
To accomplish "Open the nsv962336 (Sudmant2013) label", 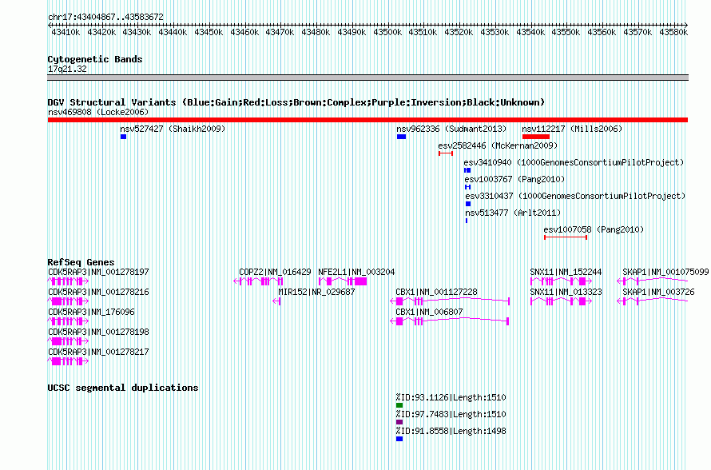I will pos(451,129).
